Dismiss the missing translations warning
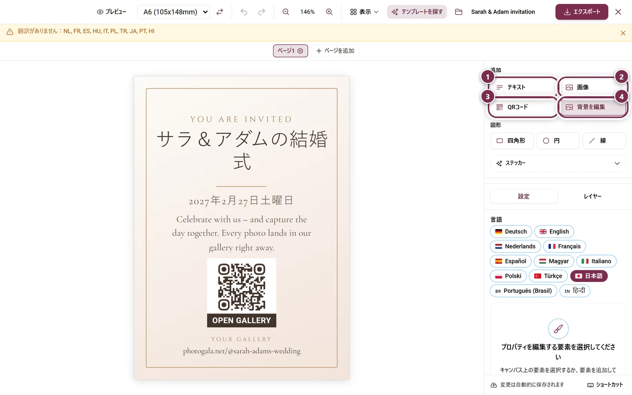The image size is (632, 395). tap(623, 33)
